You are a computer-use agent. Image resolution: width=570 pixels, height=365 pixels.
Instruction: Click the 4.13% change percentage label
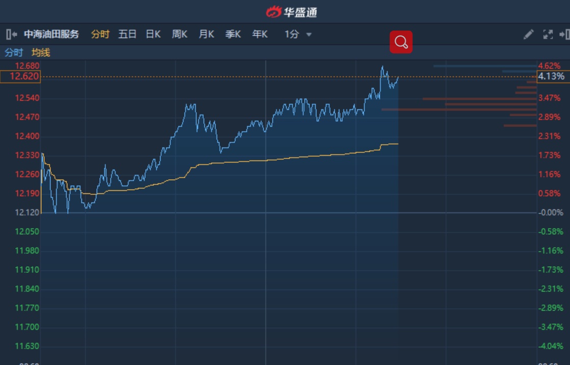click(x=551, y=76)
